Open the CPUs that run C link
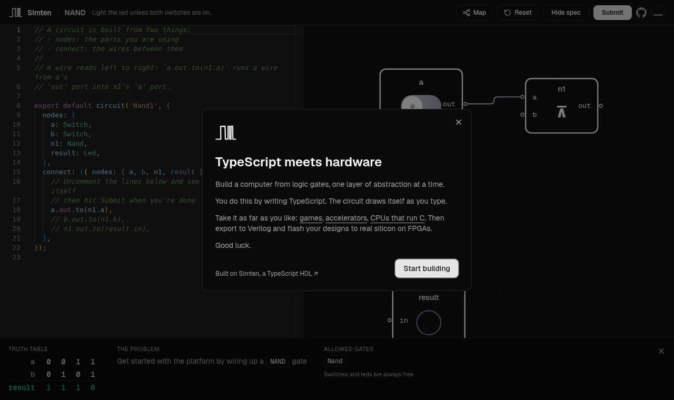Viewport: 674px width, 400px height. (x=398, y=218)
